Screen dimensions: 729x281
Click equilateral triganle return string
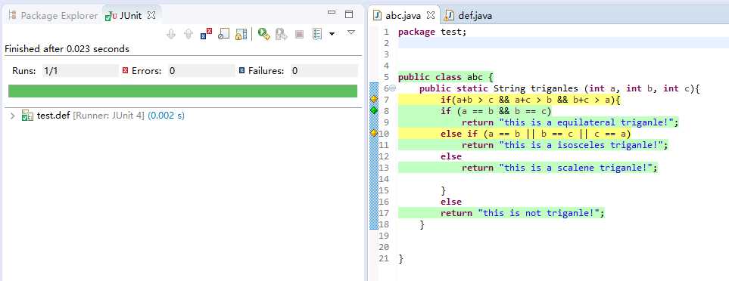coord(586,122)
